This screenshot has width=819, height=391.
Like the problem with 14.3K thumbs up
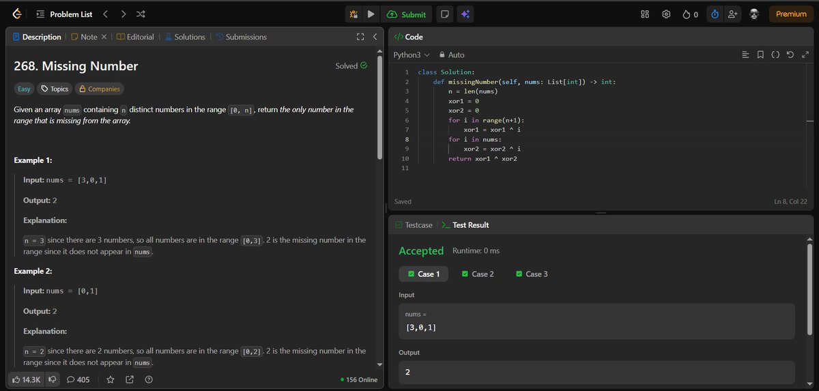pyautogui.click(x=27, y=379)
